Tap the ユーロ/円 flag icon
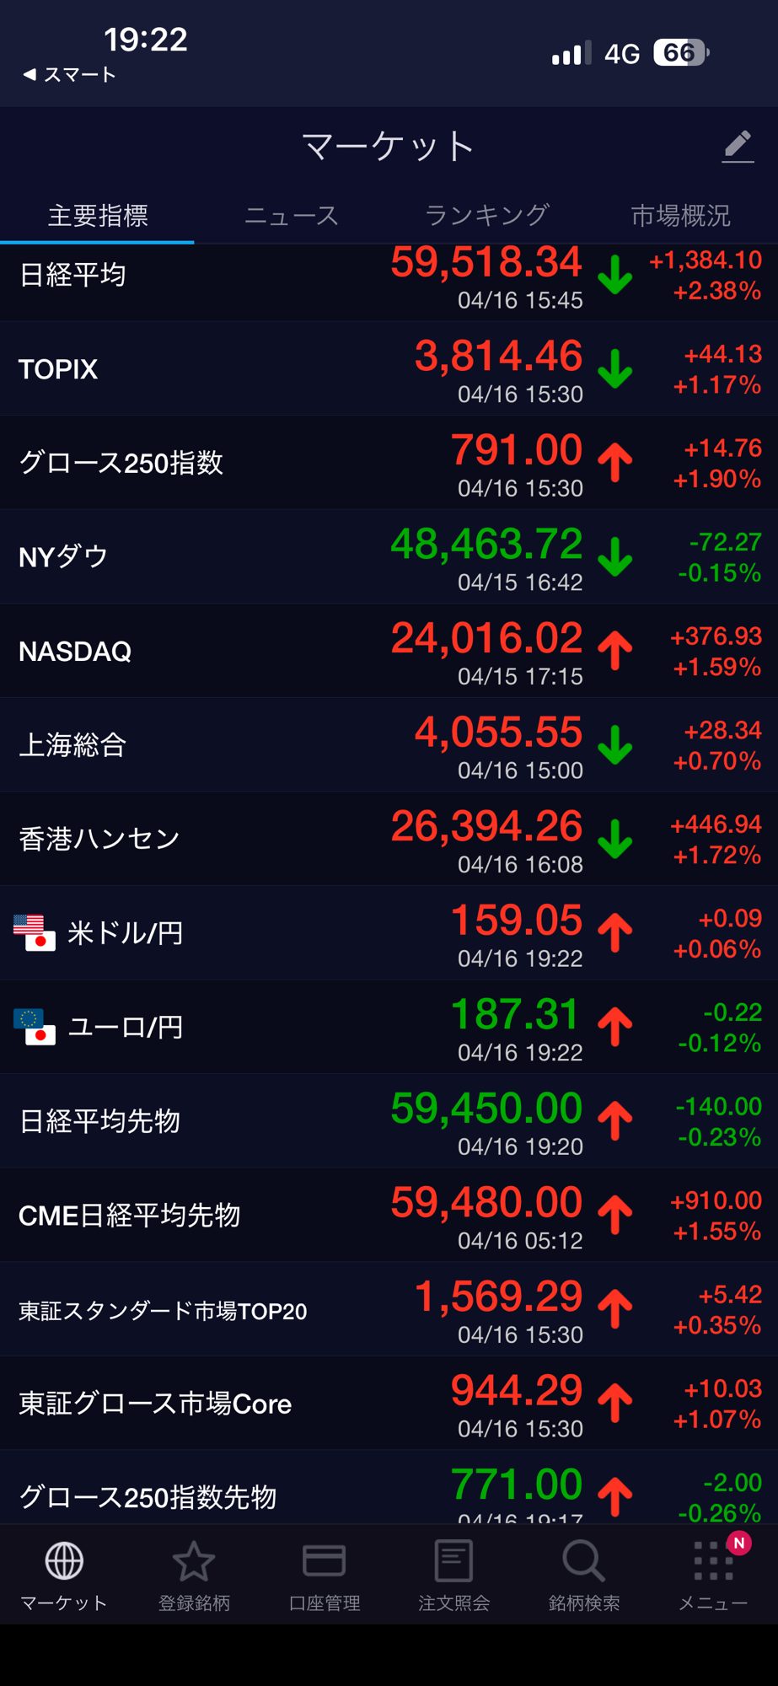 (35, 1027)
